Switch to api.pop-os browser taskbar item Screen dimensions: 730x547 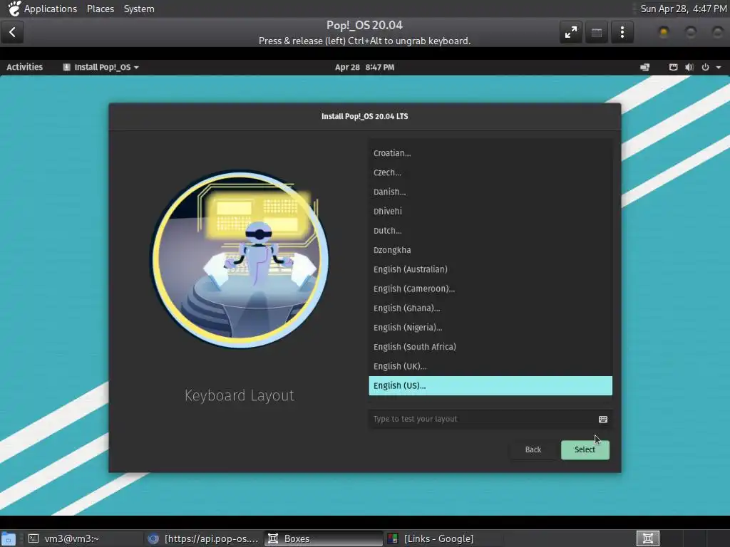coord(203,538)
